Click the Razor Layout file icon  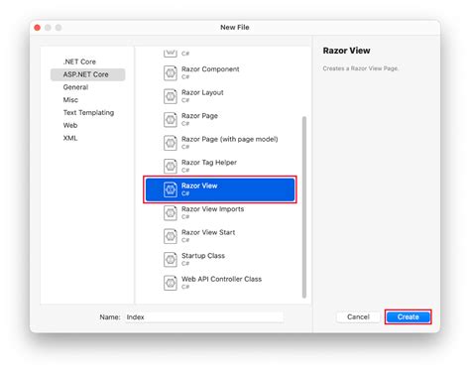coord(171,96)
